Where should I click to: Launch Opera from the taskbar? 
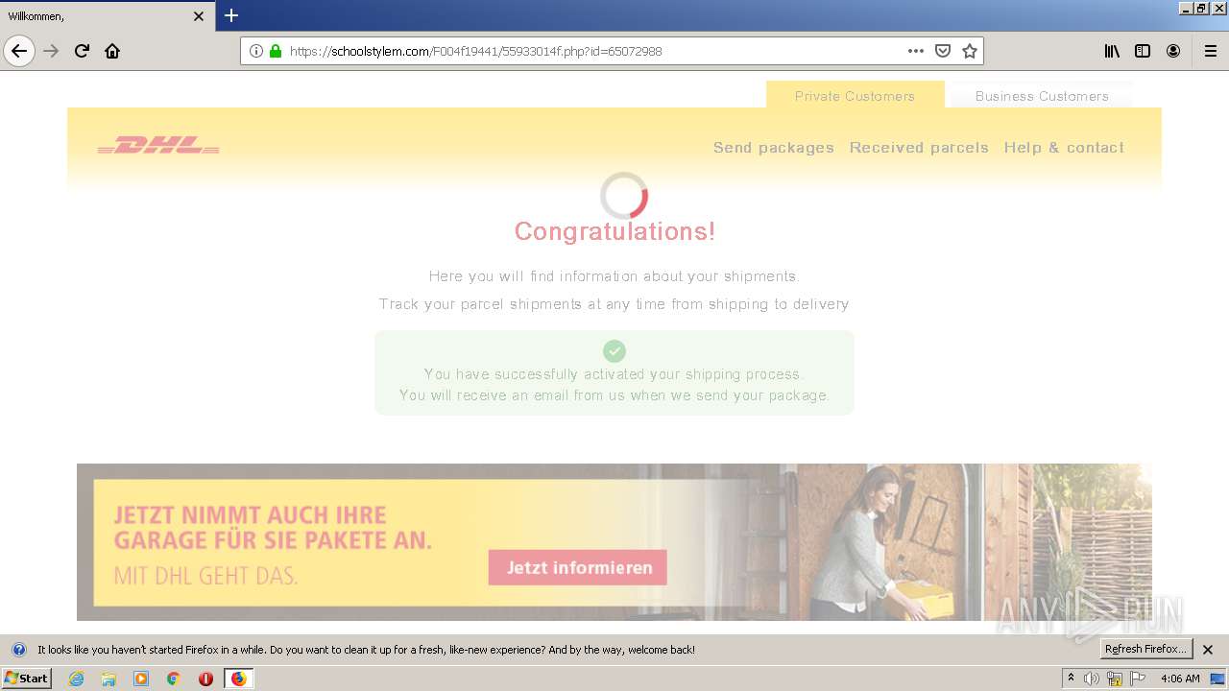point(205,679)
